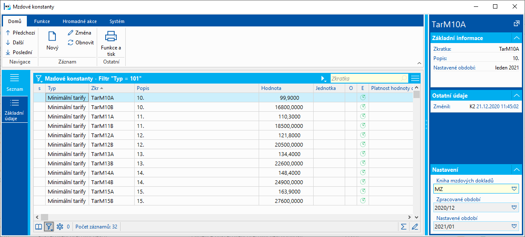Click the value 27600,0000
The width and height of the screenshot is (525, 237).
(x=289, y=201)
